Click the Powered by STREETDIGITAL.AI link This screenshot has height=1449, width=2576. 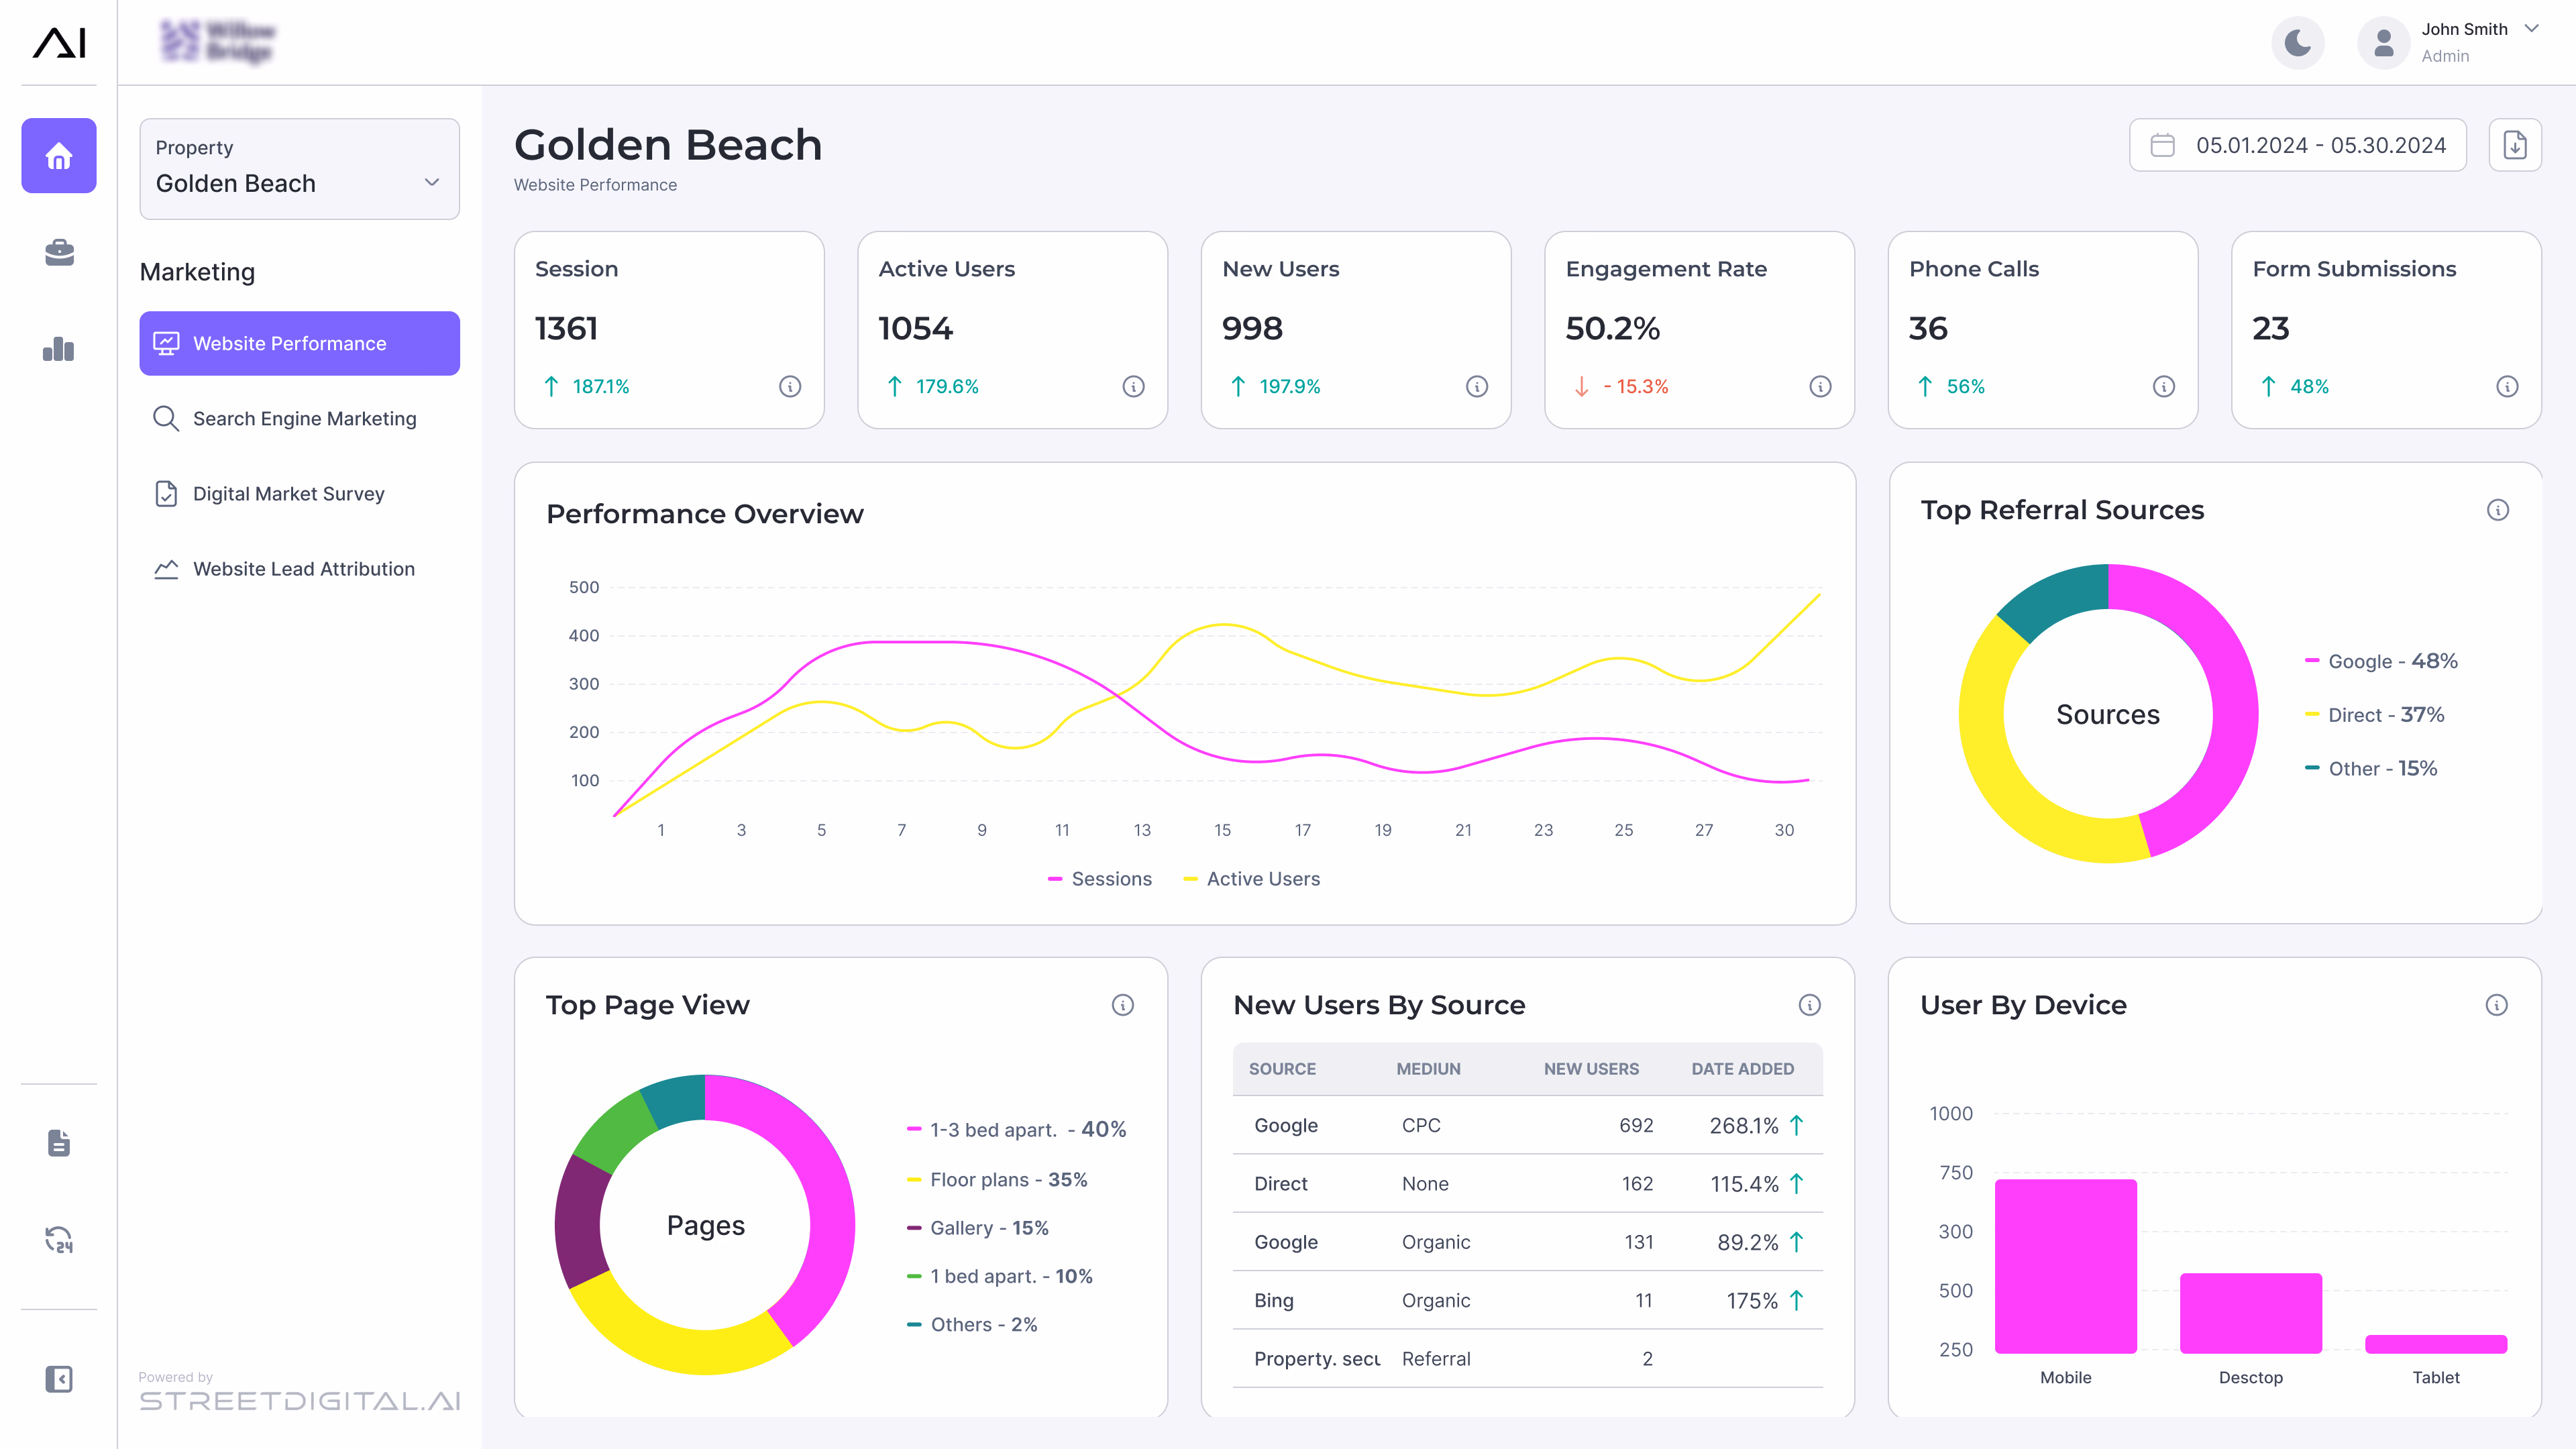300,1392
